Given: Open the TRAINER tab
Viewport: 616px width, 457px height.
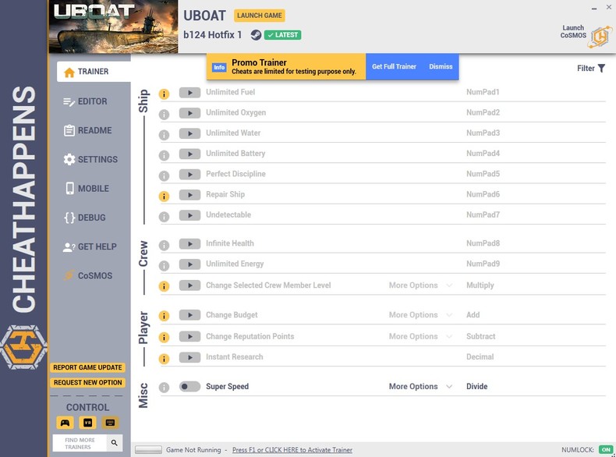Looking at the screenshot, I should pyautogui.click(x=94, y=72).
